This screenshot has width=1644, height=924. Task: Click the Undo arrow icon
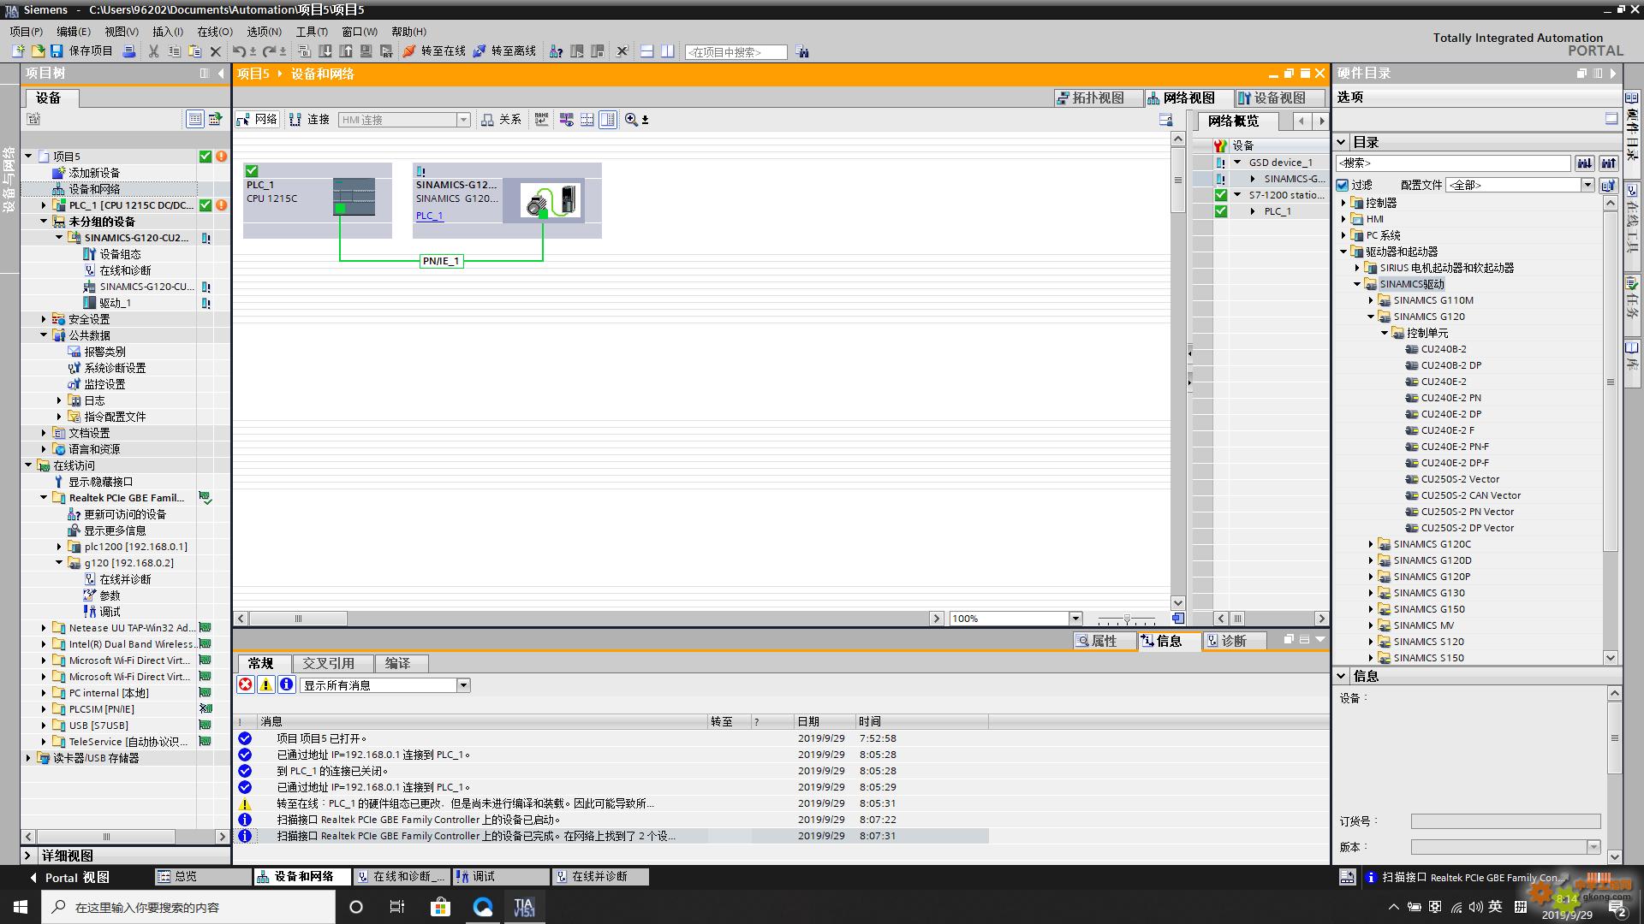(239, 51)
